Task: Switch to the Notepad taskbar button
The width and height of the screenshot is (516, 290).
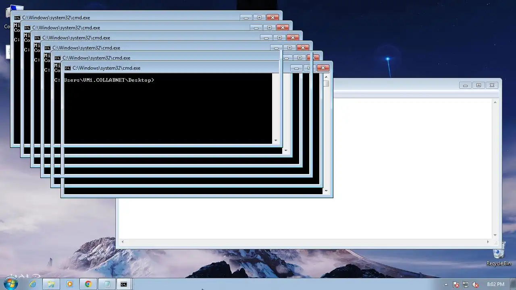Action: pos(106,284)
